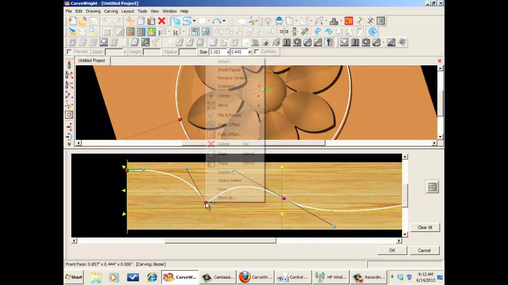The width and height of the screenshot is (508, 285).
Task: Open the Layout menu
Action: coord(128,11)
